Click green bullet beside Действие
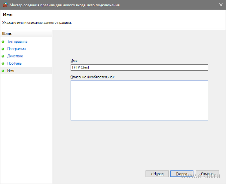The image size is (226, 184). (3, 56)
